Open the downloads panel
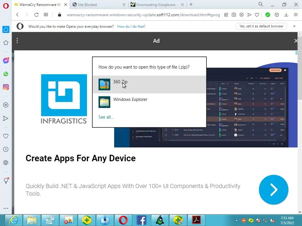The width and height of the screenshot is (302, 226). (286, 15)
